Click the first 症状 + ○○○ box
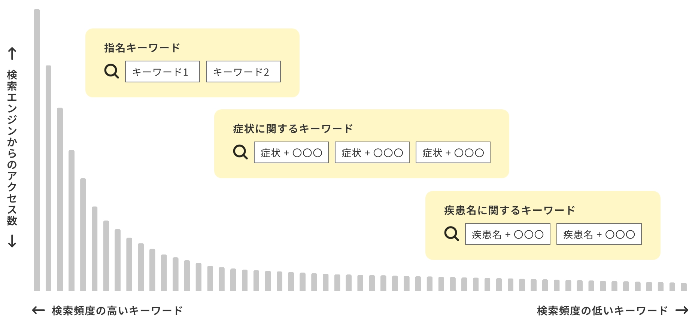 (291, 152)
